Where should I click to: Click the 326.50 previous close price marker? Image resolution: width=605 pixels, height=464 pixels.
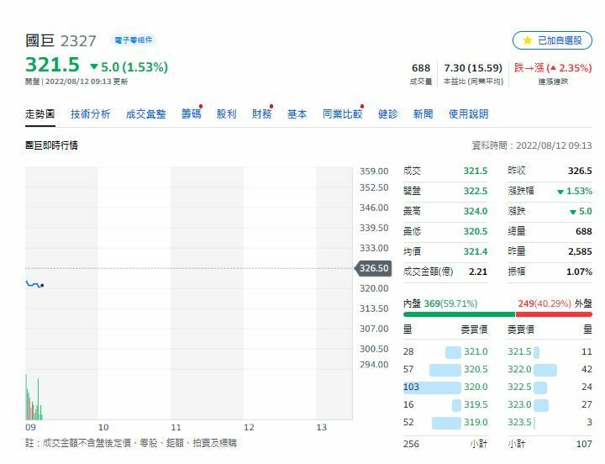point(373,268)
